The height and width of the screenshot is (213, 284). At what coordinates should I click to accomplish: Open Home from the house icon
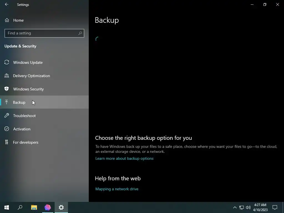[7, 20]
